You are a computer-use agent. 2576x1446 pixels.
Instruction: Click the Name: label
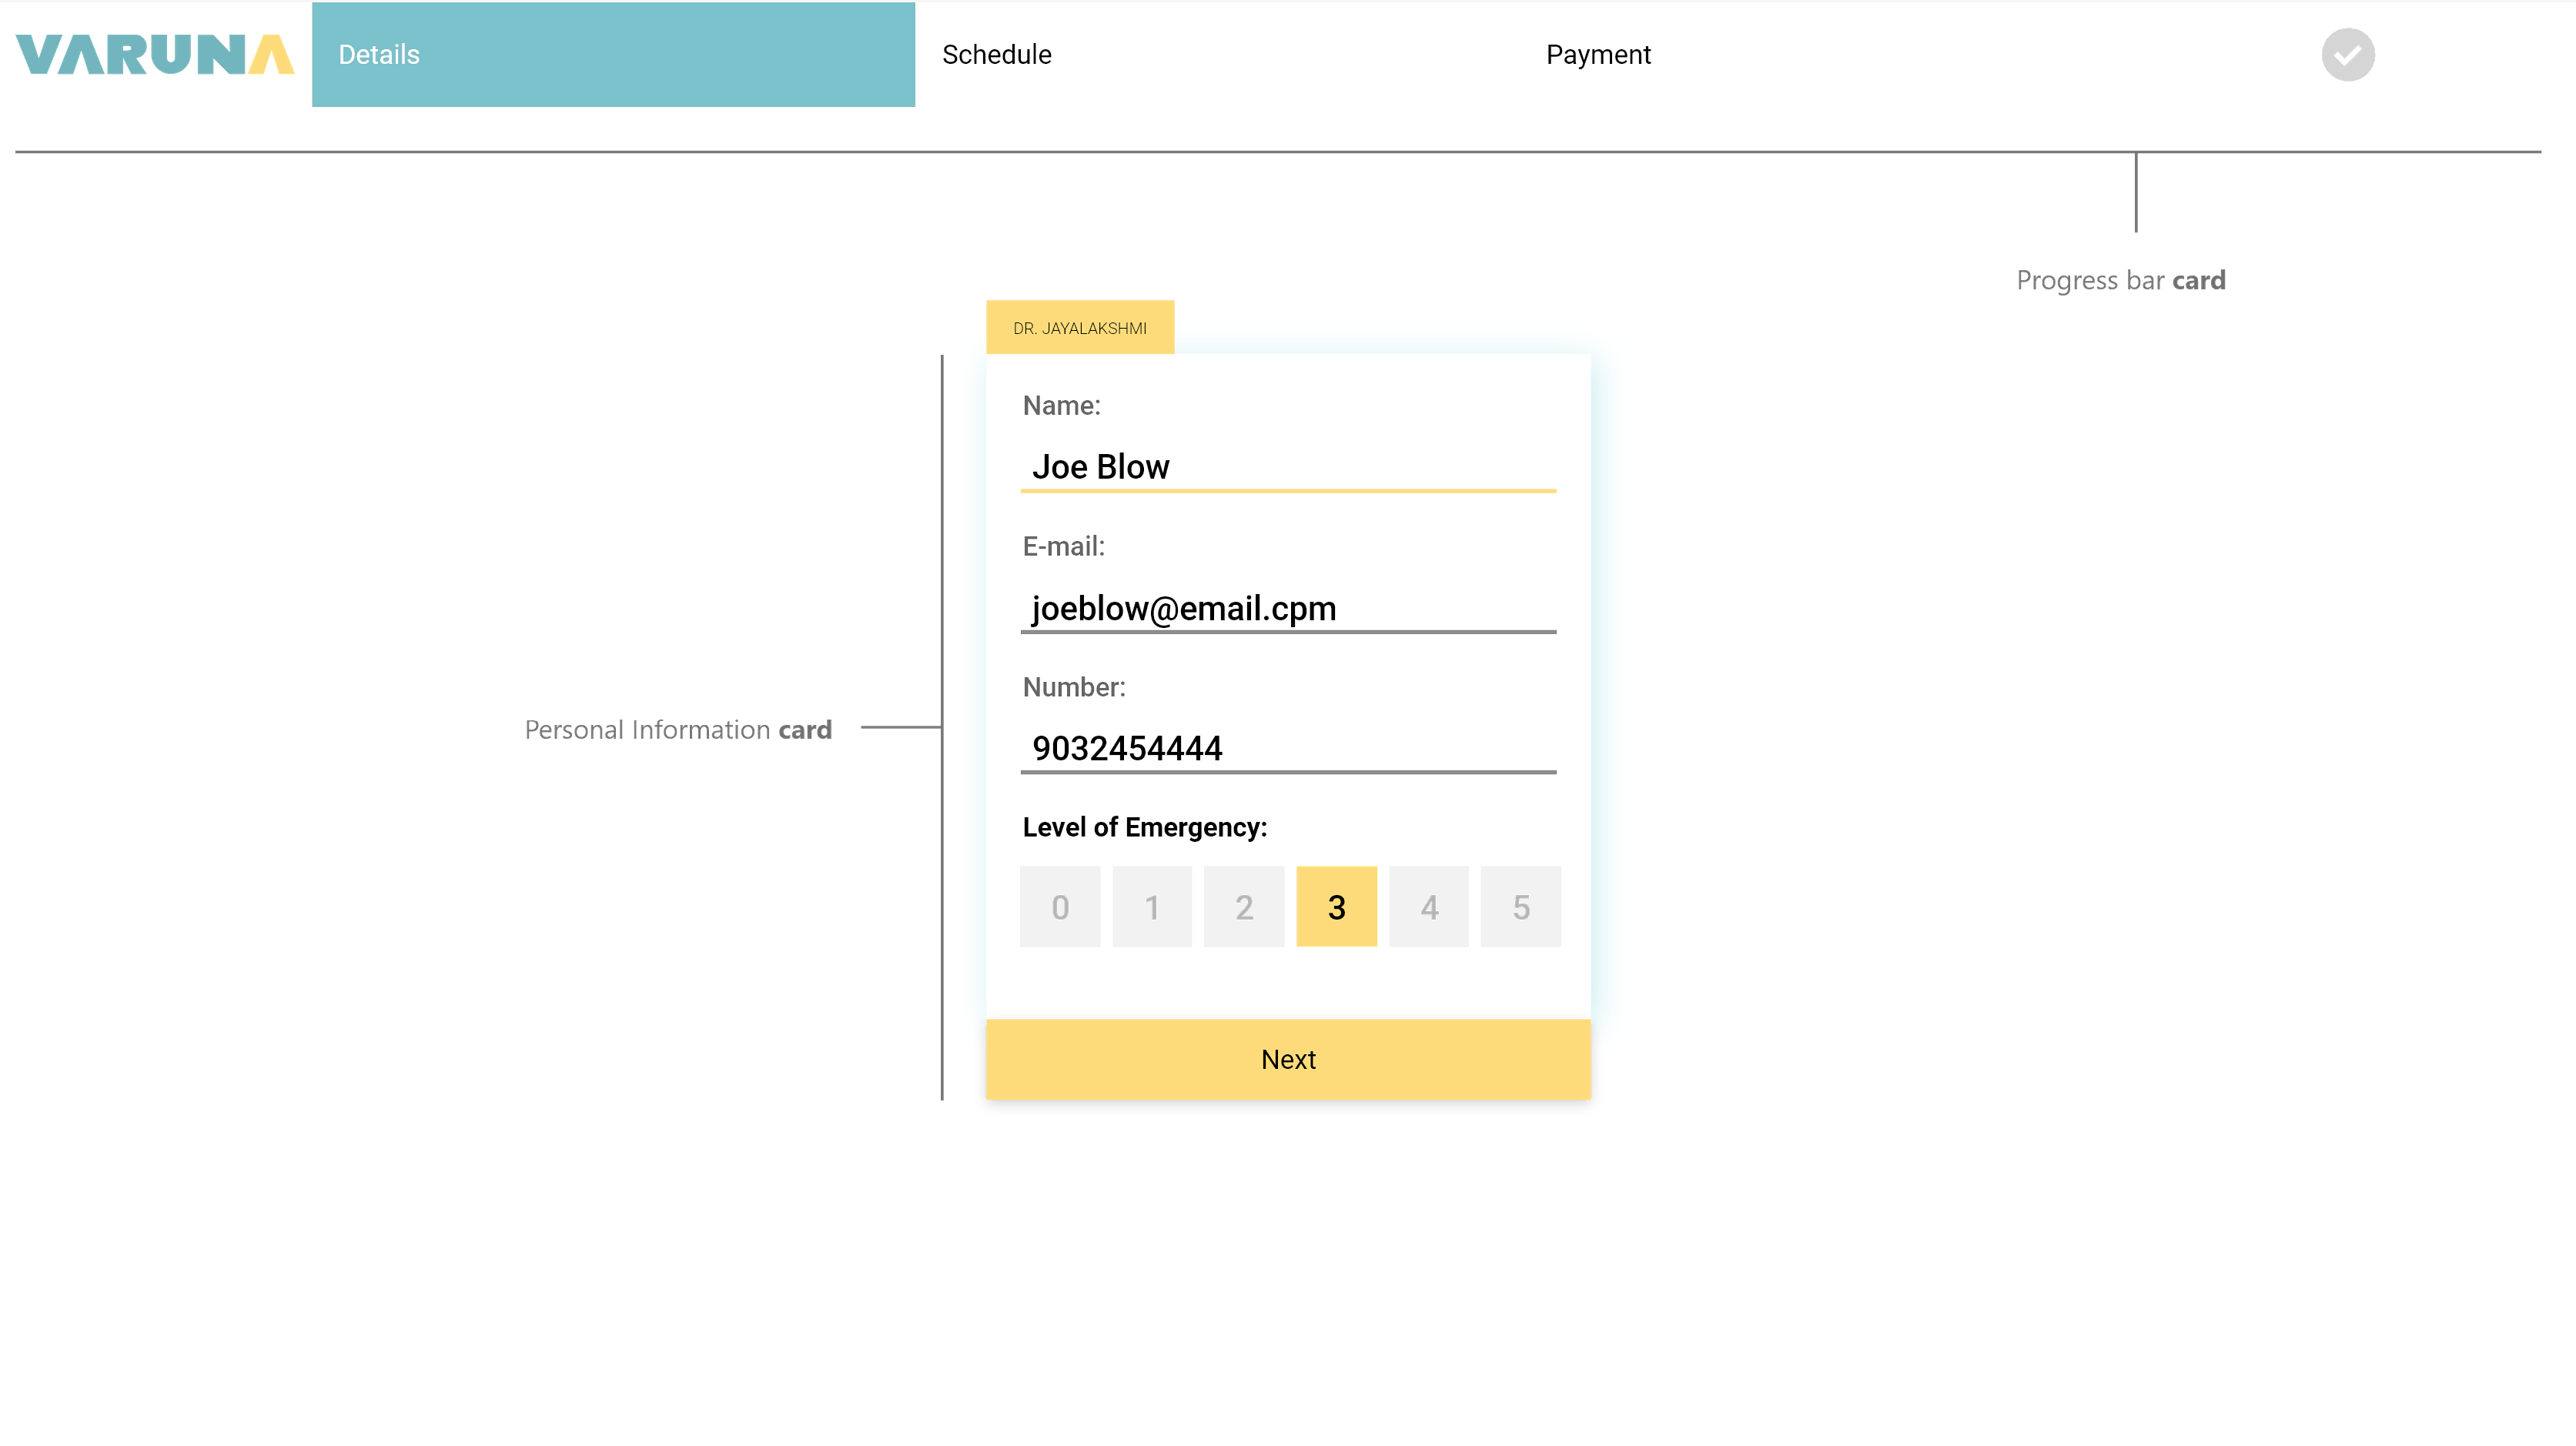[x=1061, y=406]
